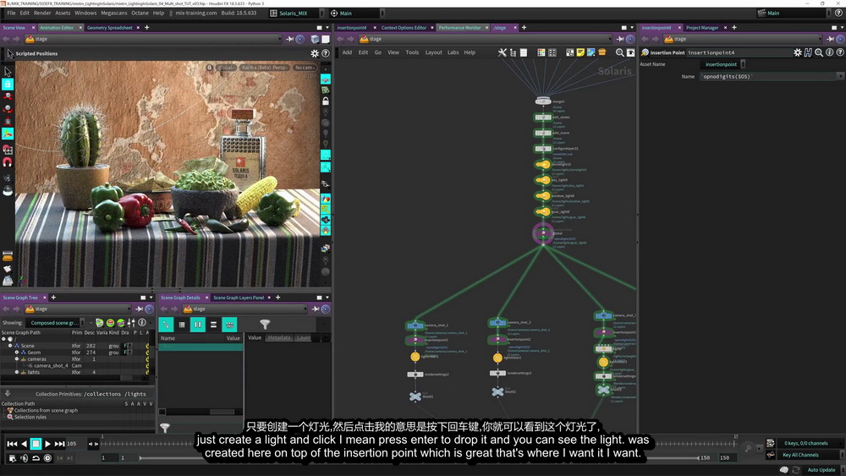Toggle pin on the Scene View pane path bar
Viewport: 846px width, 476px height.
(x=290, y=39)
